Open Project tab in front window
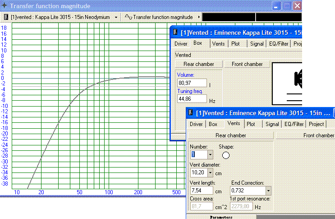 [x=317, y=124]
